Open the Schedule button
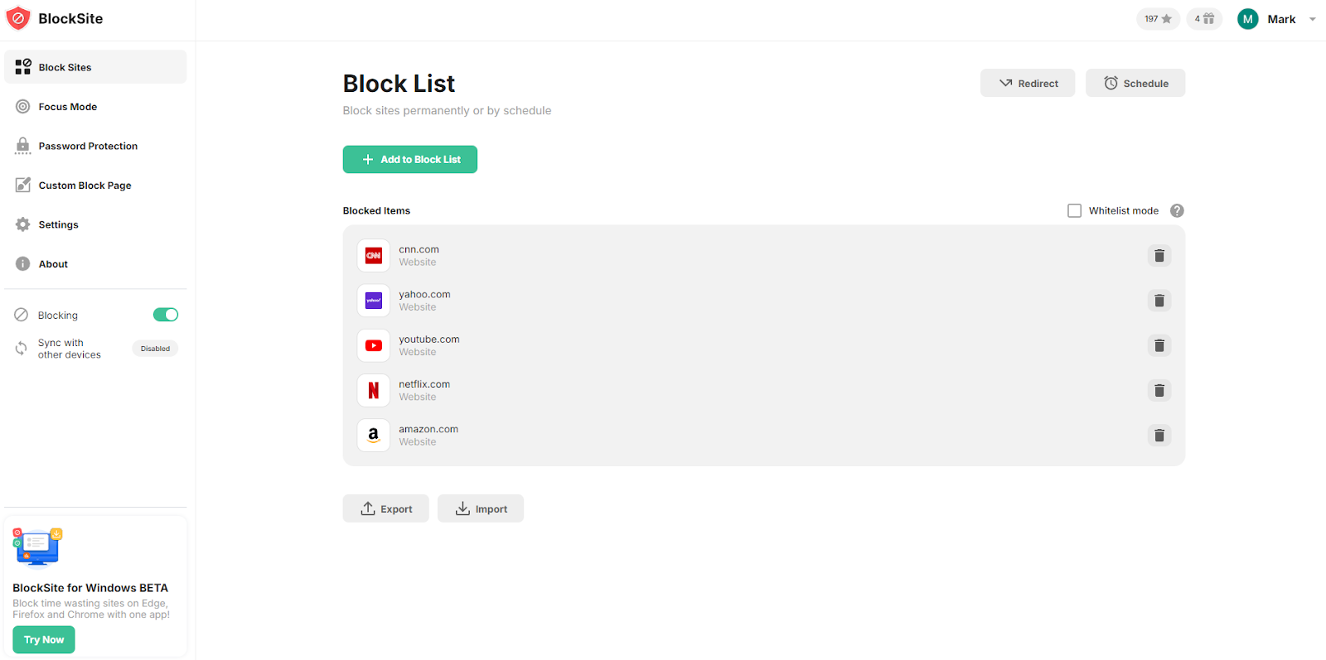The height and width of the screenshot is (660, 1326). 1135,83
